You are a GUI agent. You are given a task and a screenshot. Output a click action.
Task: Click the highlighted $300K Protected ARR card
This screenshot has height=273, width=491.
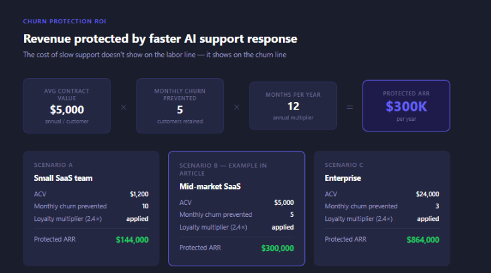406,105
